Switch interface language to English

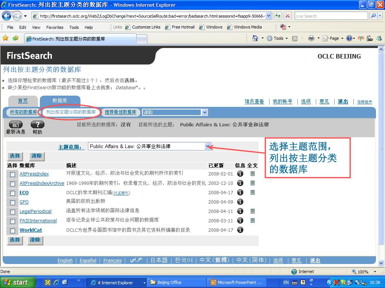tap(65, 260)
